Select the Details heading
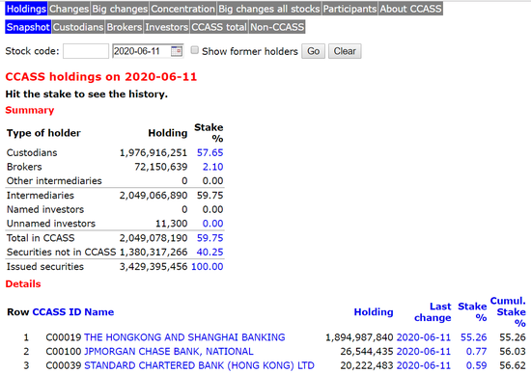The image size is (531, 374). pos(23,284)
